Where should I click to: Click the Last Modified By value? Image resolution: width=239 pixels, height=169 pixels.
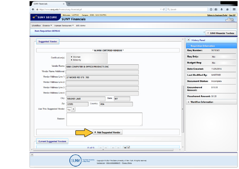click(216, 75)
